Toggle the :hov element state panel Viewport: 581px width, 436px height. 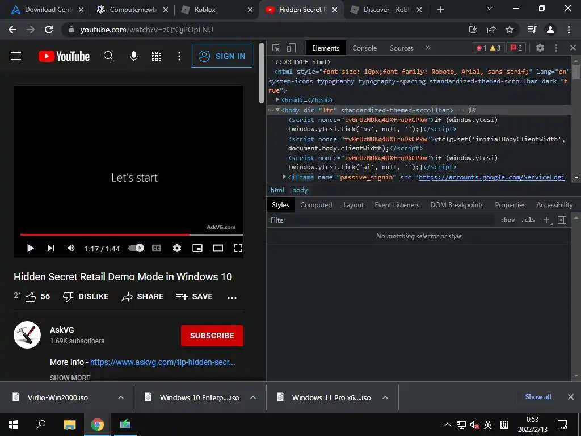(x=508, y=220)
